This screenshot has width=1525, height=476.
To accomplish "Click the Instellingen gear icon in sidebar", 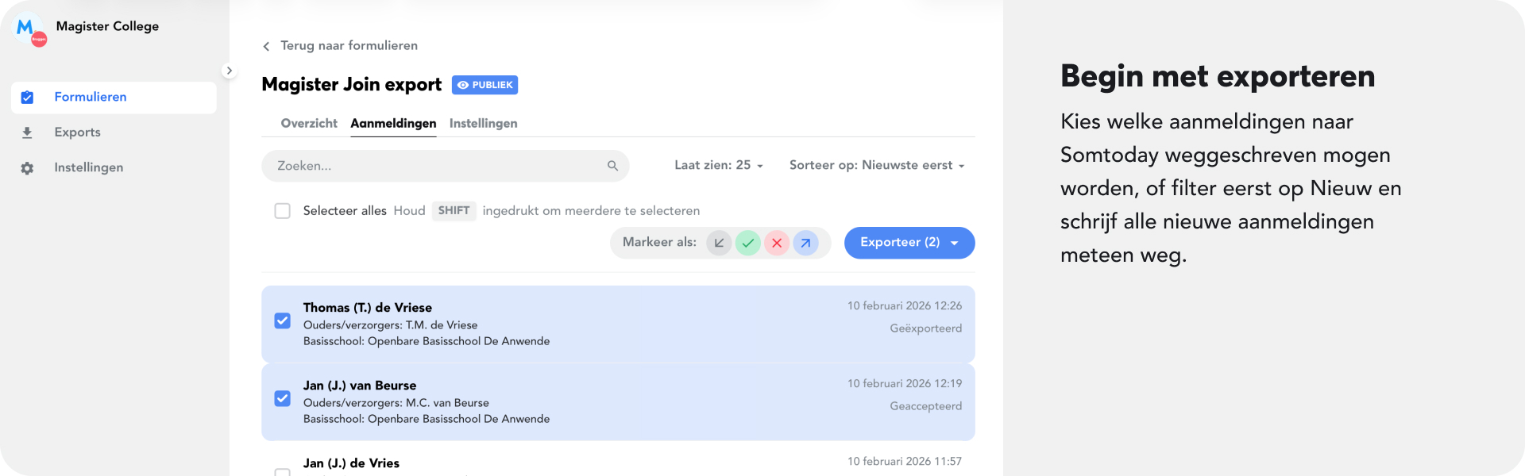I will [x=27, y=168].
